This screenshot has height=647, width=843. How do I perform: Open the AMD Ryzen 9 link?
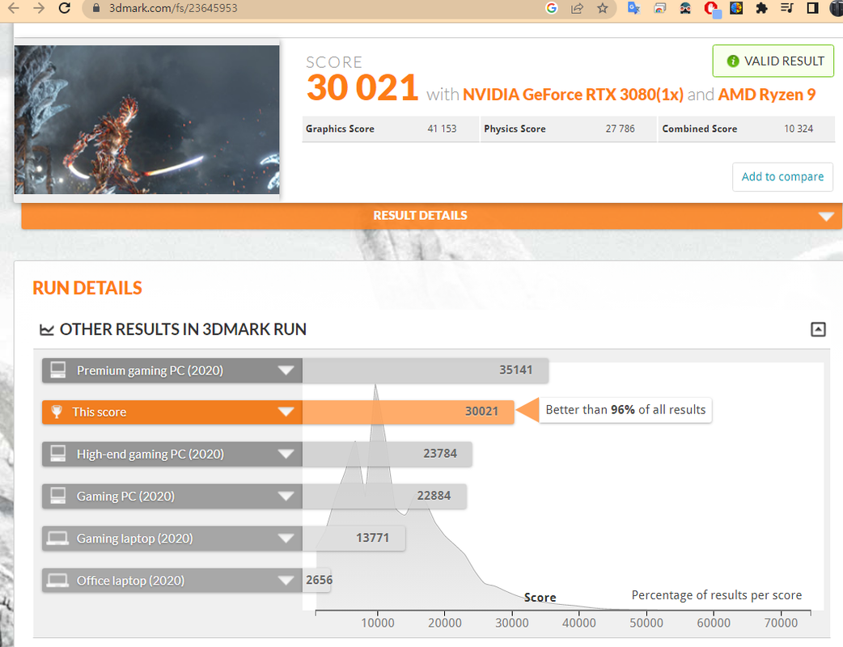767,95
